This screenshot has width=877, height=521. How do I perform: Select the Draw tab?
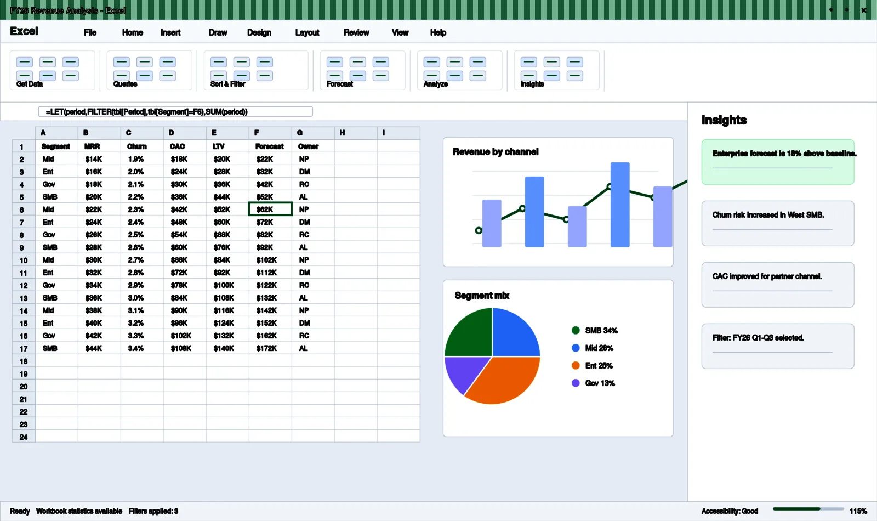[x=218, y=32]
